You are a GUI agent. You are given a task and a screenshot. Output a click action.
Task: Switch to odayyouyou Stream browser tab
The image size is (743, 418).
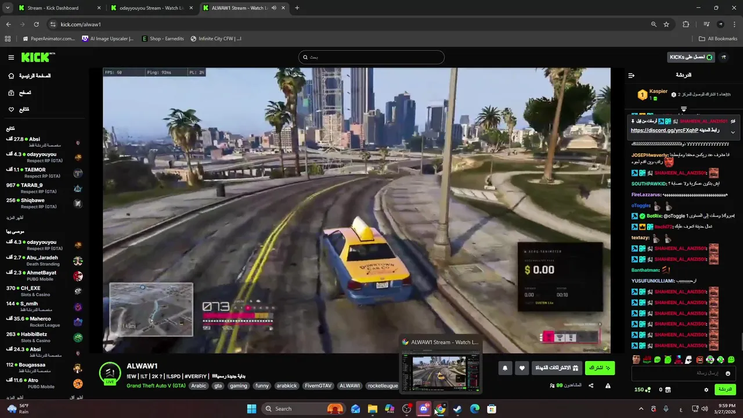point(152,8)
